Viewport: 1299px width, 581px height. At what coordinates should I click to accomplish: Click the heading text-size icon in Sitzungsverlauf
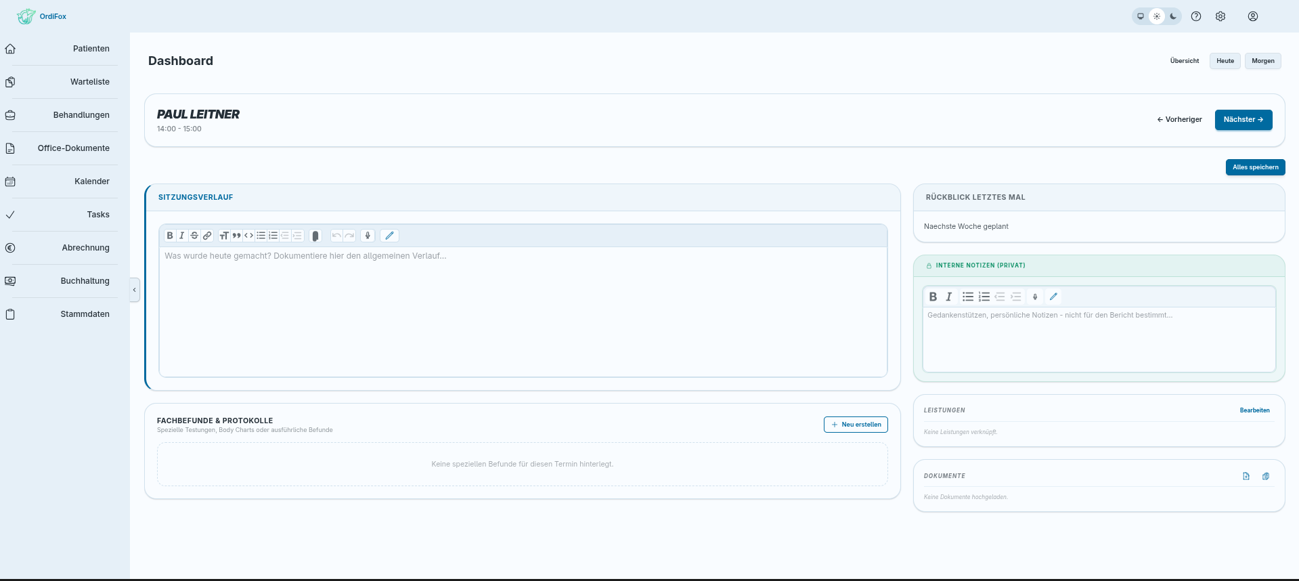(x=224, y=236)
